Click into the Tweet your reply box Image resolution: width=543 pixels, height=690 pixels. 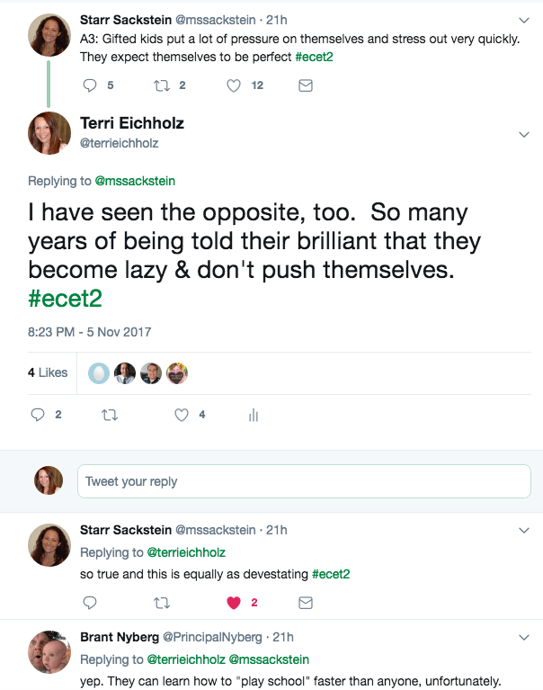coord(304,481)
